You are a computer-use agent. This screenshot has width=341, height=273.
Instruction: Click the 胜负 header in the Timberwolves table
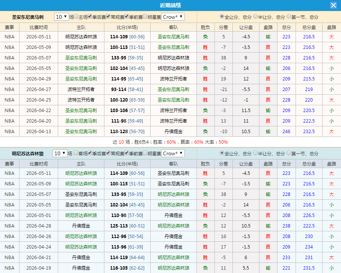pos(205,164)
